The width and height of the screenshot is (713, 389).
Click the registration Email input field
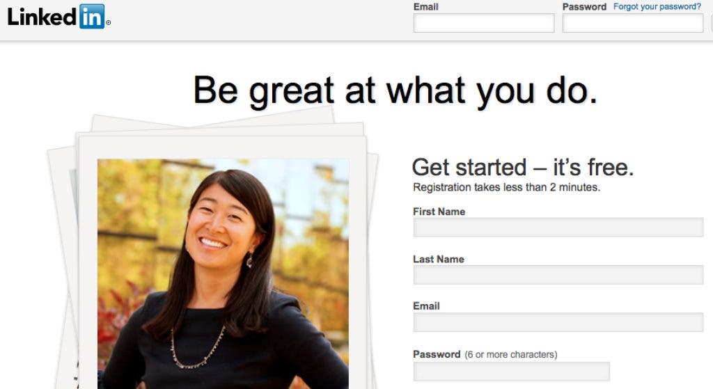click(x=558, y=322)
